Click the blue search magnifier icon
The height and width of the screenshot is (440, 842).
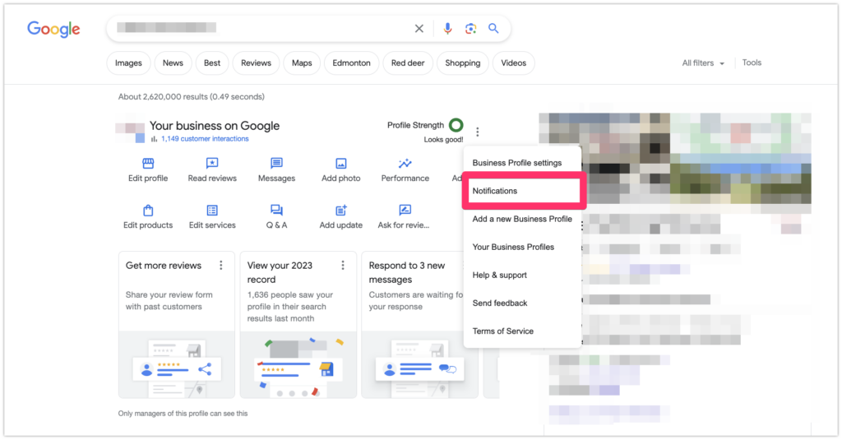tap(493, 29)
